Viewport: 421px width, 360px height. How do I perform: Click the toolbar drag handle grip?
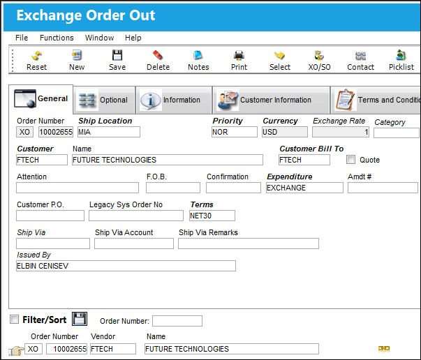pos(13,61)
